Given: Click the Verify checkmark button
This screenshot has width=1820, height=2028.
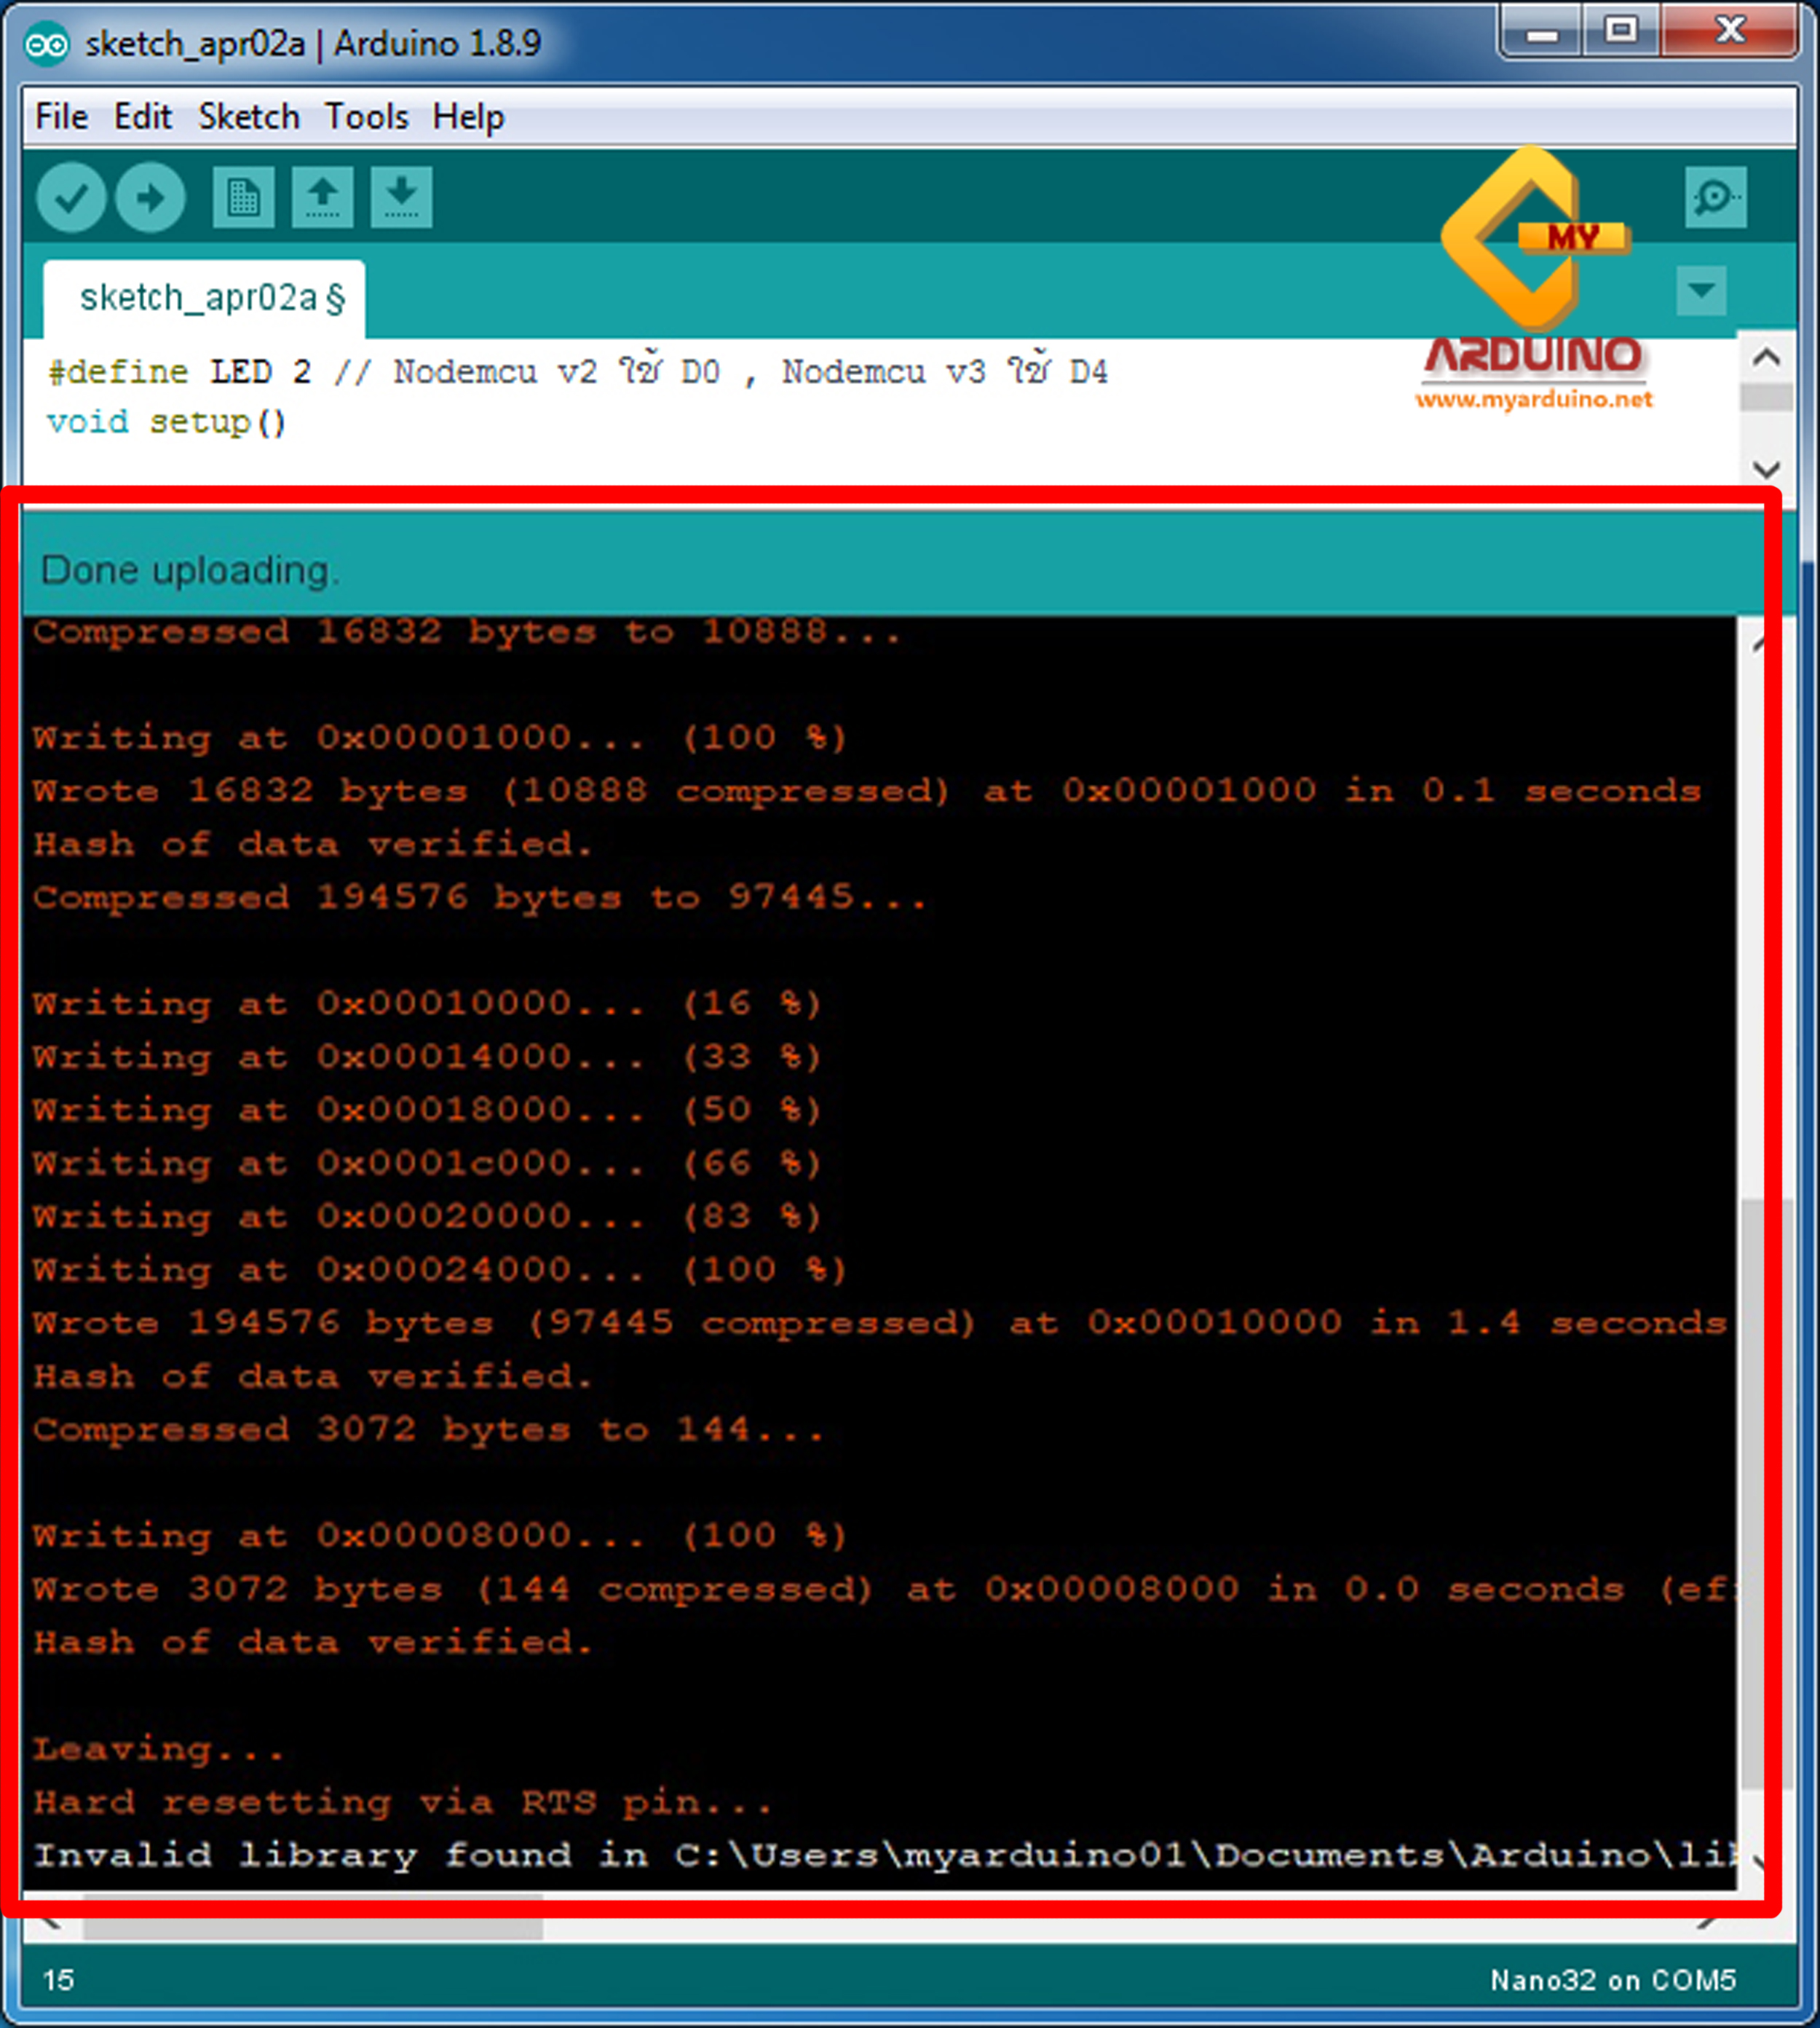Looking at the screenshot, I should 71,197.
